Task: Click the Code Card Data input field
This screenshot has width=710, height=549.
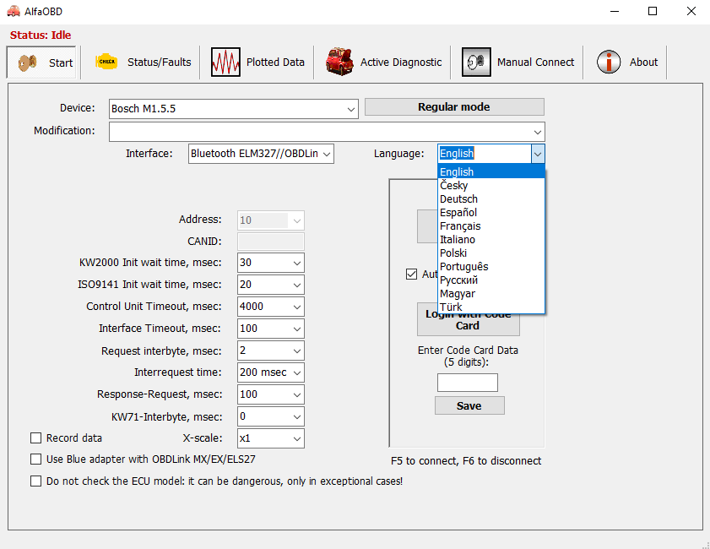Action: [x=468, y=383]
